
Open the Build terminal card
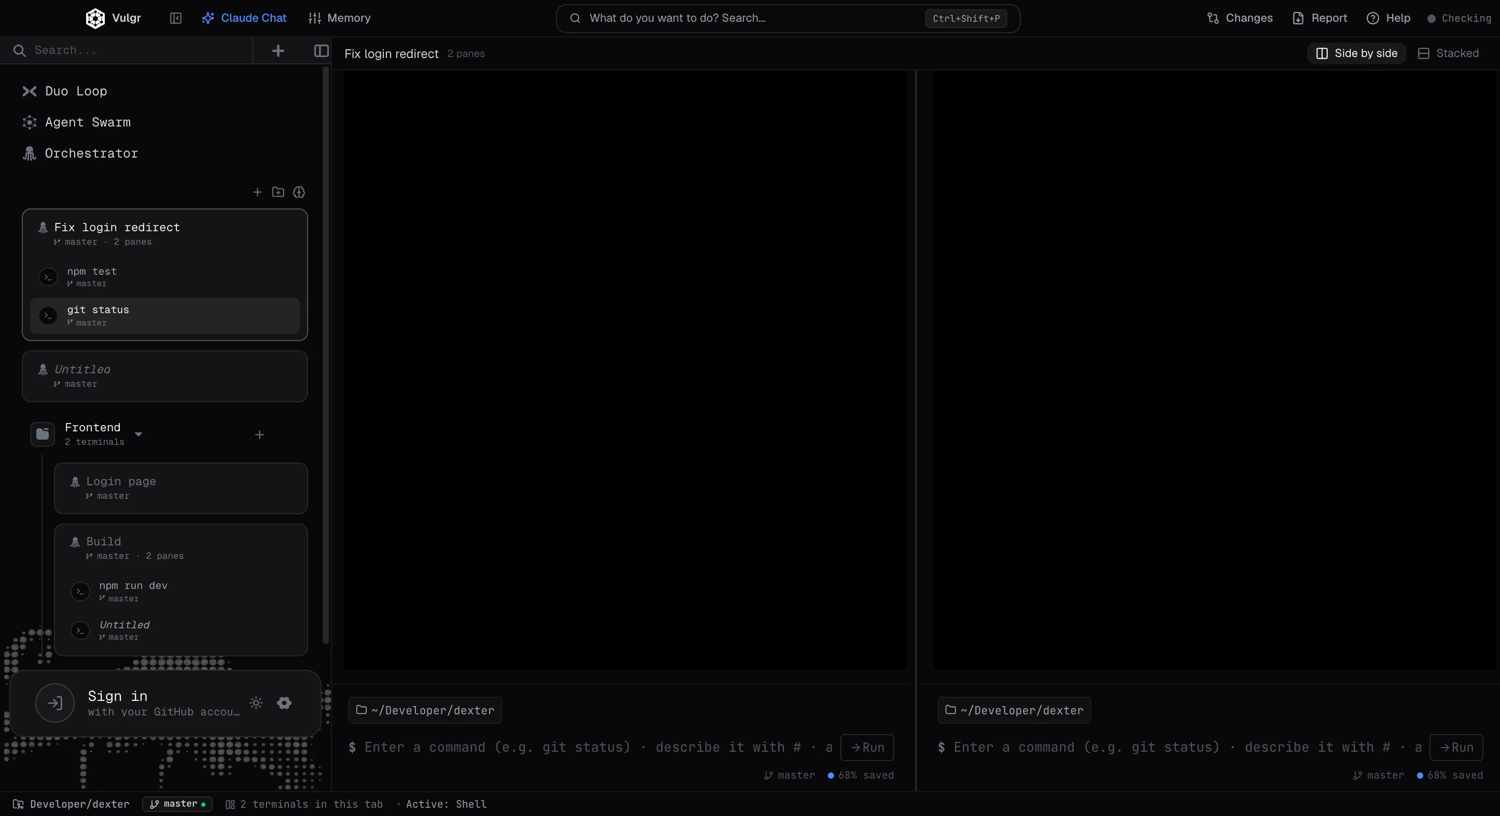point(180,547)
